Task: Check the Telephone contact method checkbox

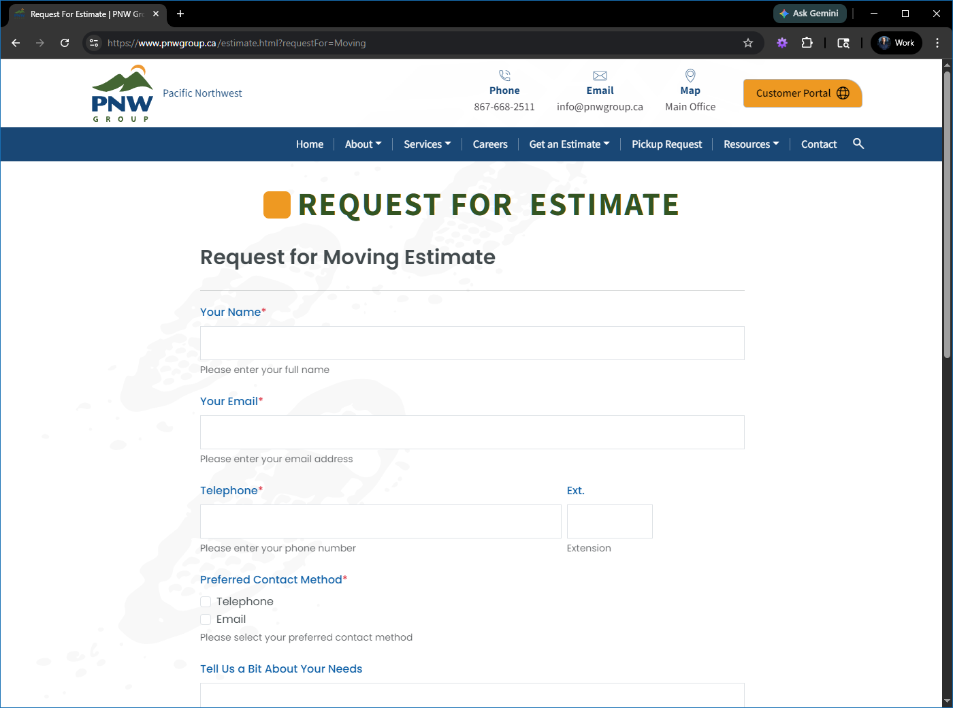Action: [206, 602]
